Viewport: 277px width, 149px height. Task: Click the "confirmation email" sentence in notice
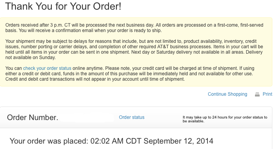(90, 30)
